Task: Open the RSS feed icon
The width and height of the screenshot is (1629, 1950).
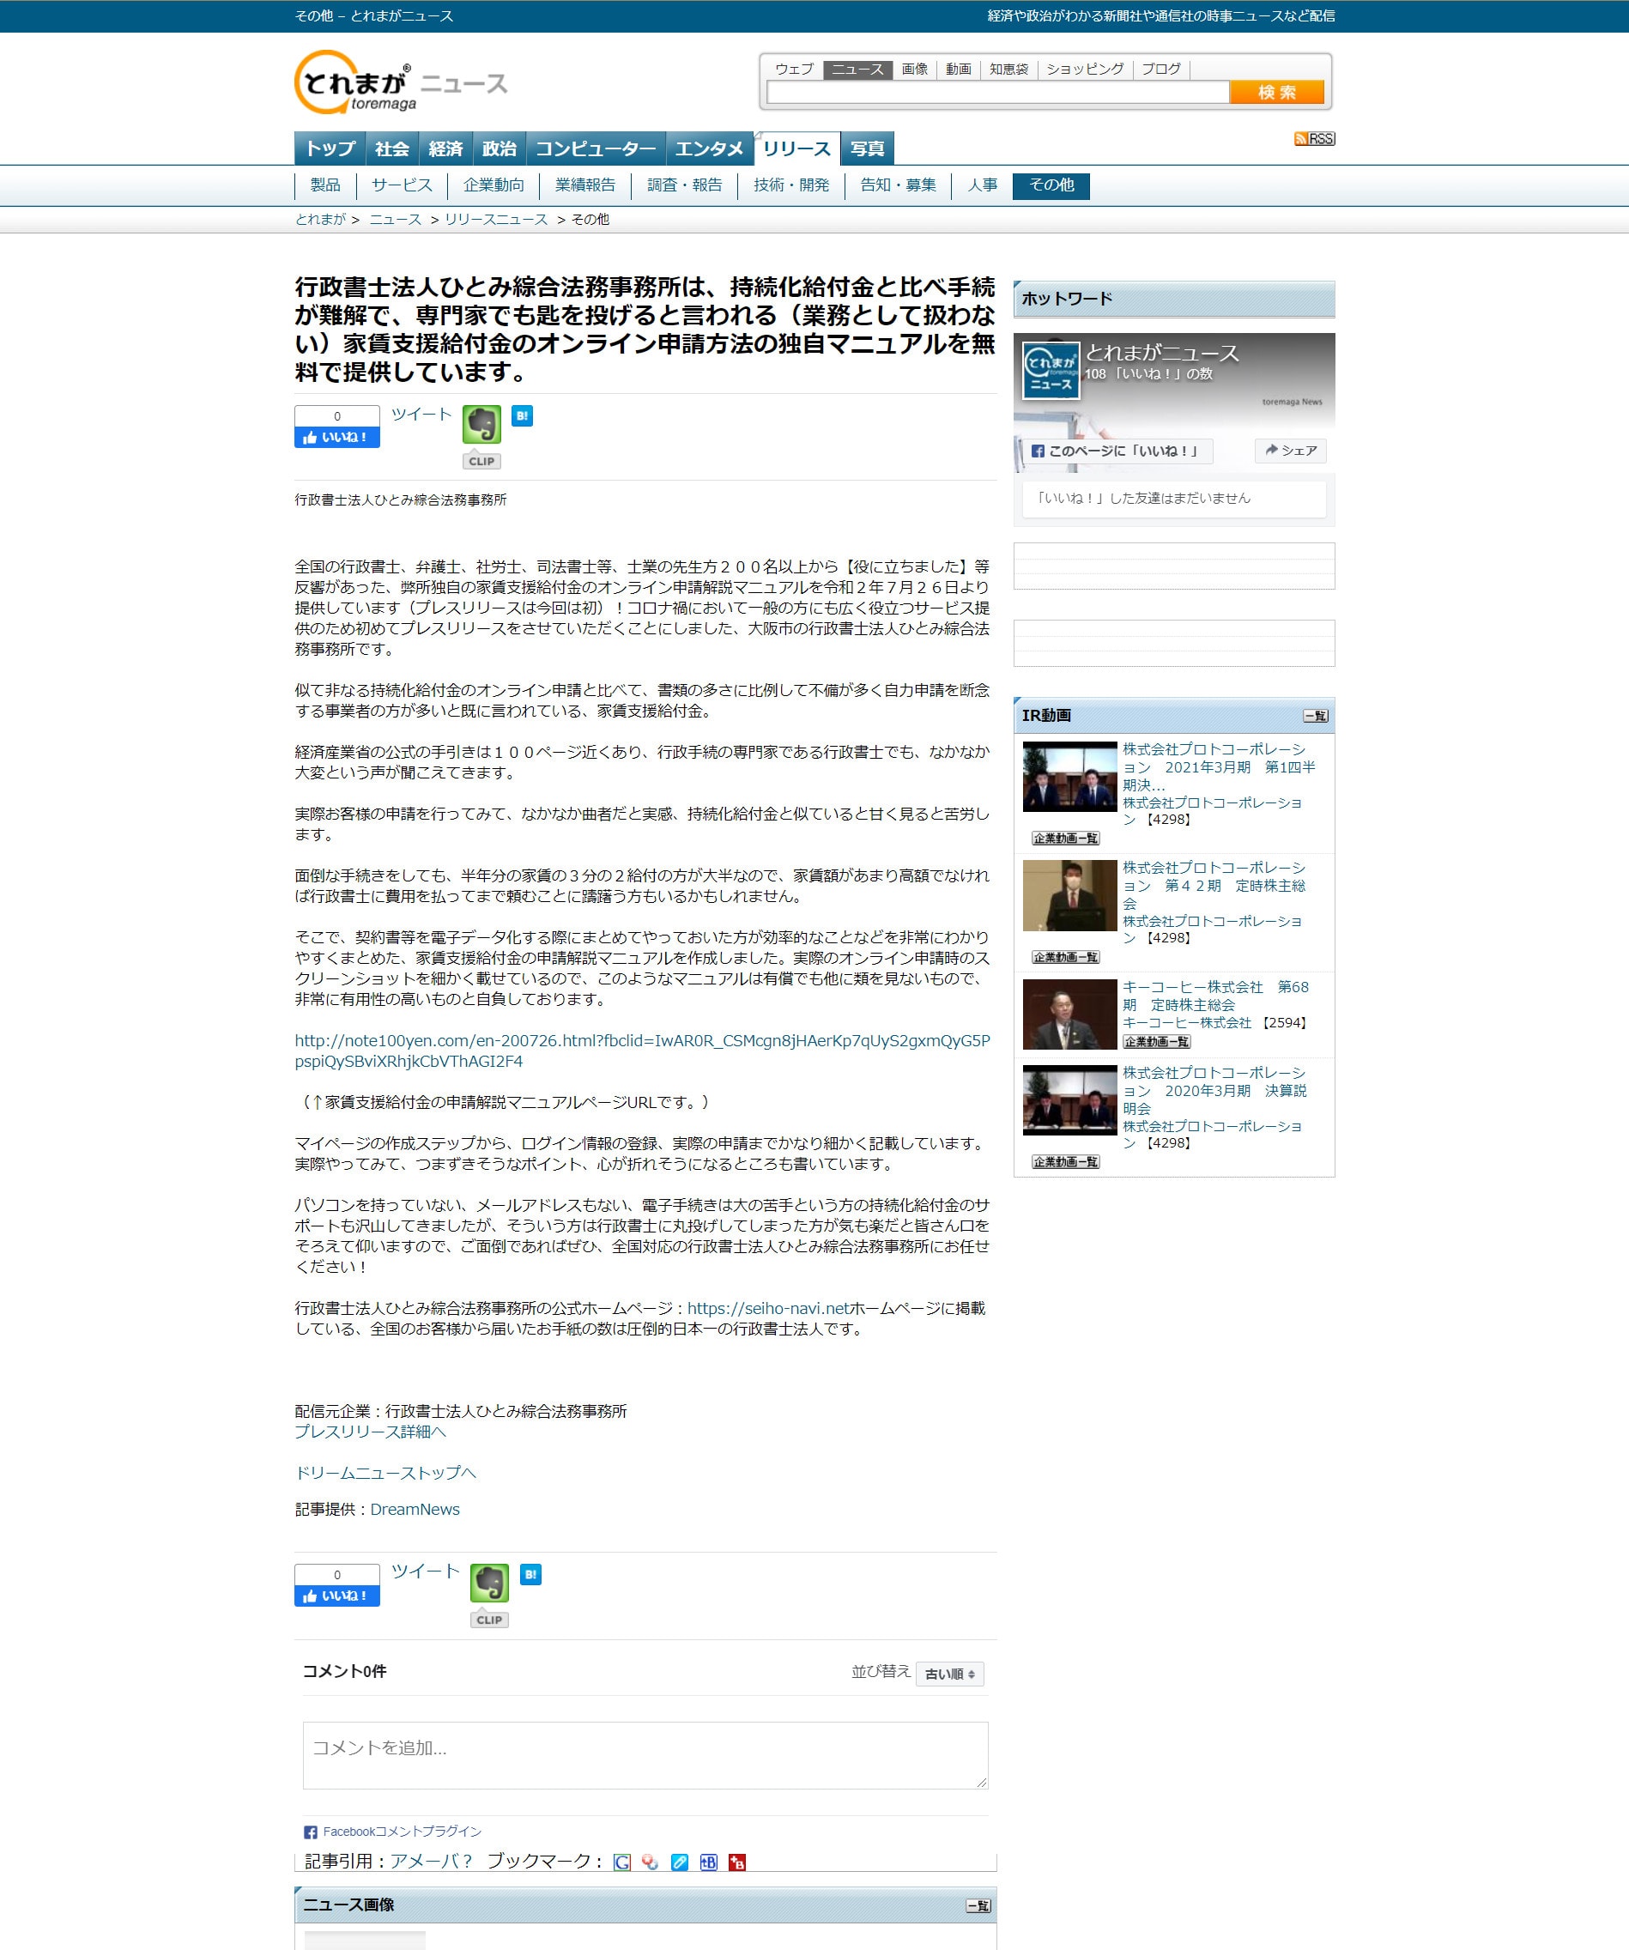Action: pos(1313,139)
